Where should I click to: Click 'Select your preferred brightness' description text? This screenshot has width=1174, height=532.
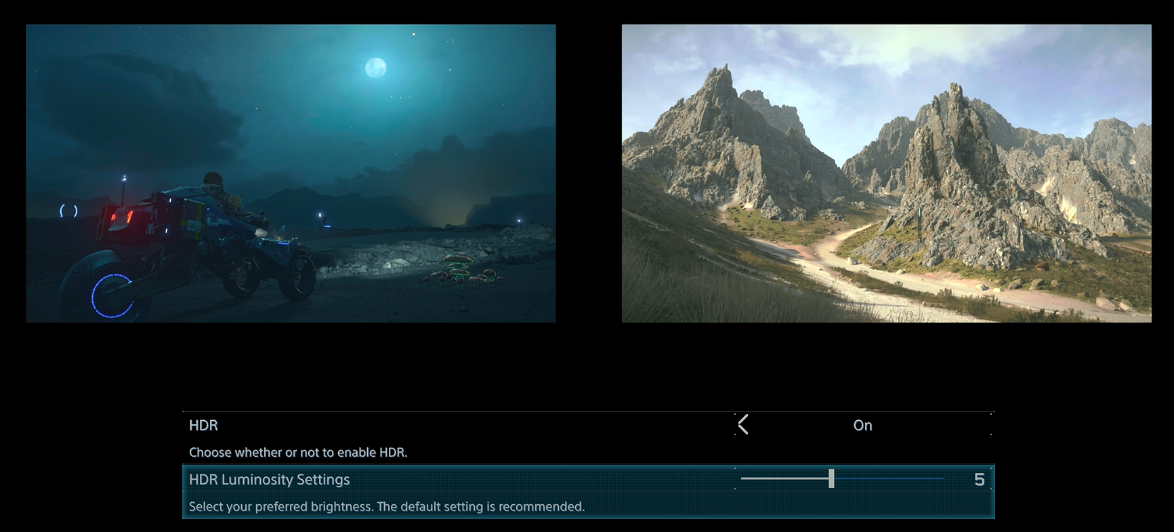click(x=387, y=506)
